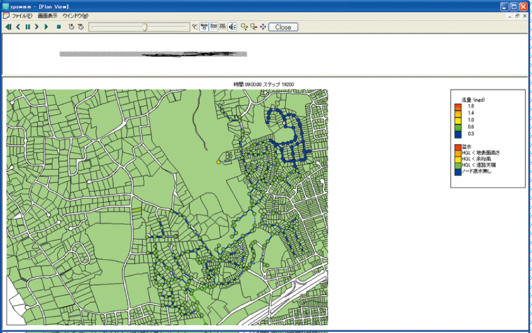Open the ファイル(F) menu
Viewport: 532px width, 333px height.
click(22, 16)
